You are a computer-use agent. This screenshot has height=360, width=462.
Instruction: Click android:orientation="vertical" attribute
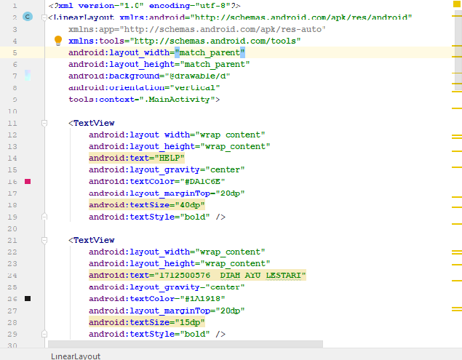[x=144, y=88]
